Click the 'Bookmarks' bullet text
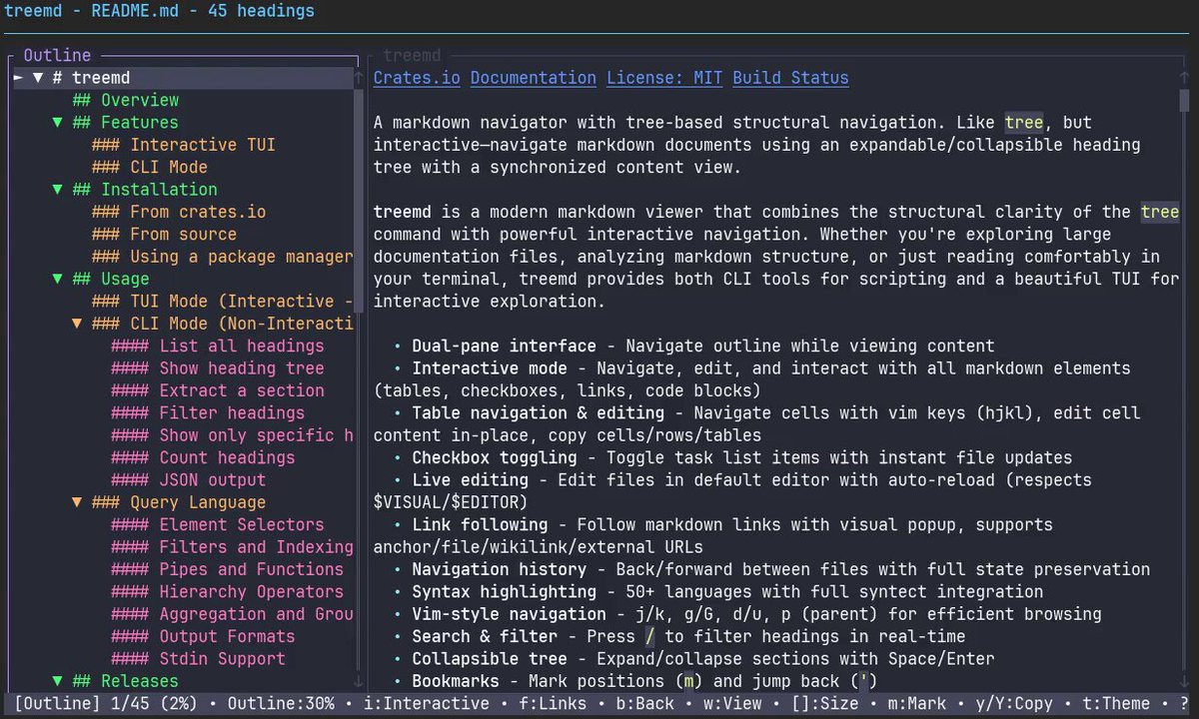The image size is (1199, 719). (x=456, y=681)
